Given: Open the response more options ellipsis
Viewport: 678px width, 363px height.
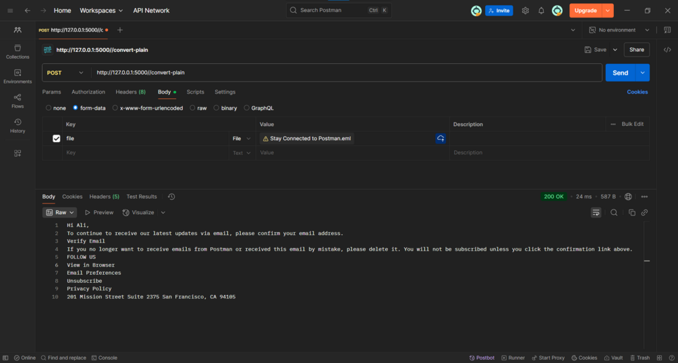Looking at the screenshot, I should click(x=644, y=197).
